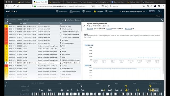View site security lock information
This screenshot has width=170, height=96.
pyautogui.click(x=35, y=6)
